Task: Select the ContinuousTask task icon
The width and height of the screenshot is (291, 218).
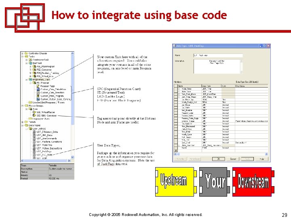Action: (x=30, y=60)
